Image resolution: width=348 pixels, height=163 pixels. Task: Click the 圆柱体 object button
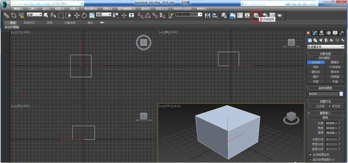coord(316,72)
